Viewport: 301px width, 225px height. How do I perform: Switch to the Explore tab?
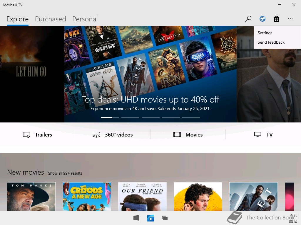click(x=17, y=19)
